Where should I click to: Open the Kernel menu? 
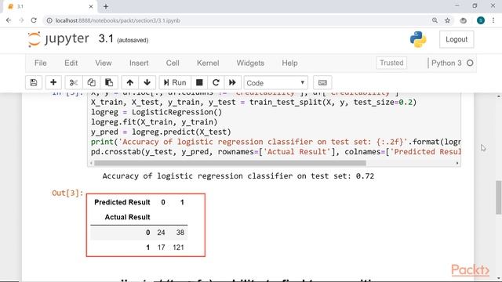click(208, 63)
